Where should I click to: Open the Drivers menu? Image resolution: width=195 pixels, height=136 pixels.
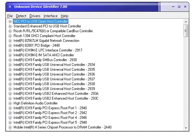(x=35, y=16)
